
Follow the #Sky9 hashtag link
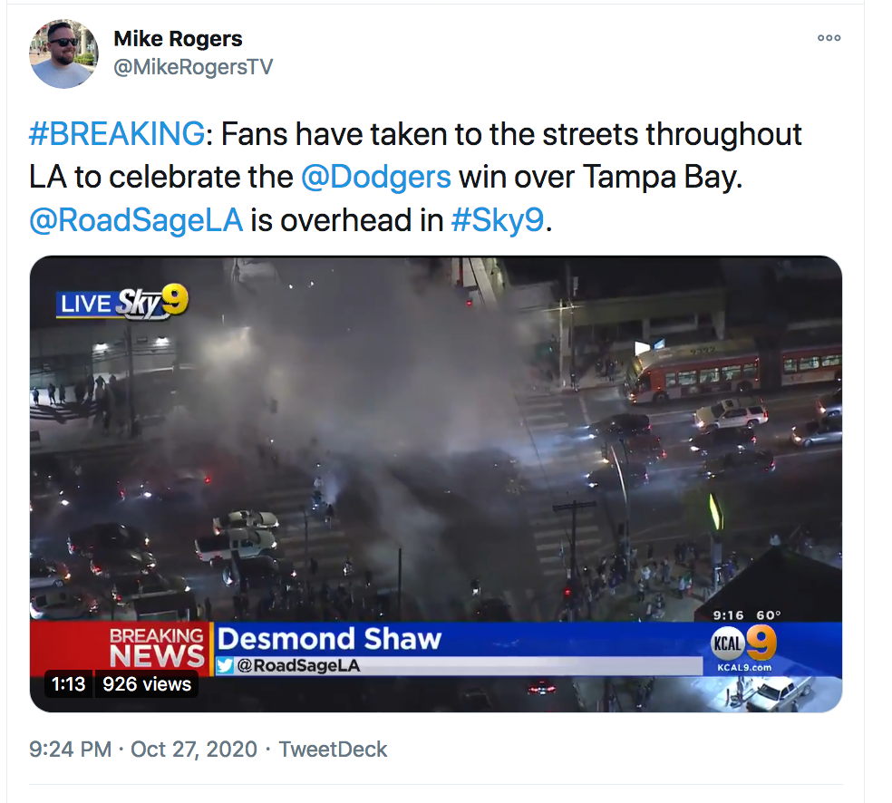point(498,220)
